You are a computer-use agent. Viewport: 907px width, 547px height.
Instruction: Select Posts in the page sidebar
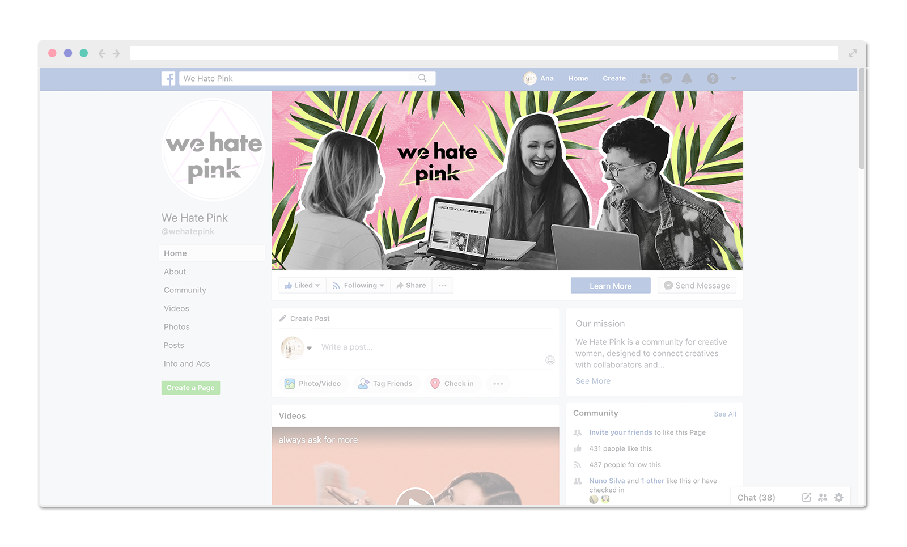pos(173,345)
